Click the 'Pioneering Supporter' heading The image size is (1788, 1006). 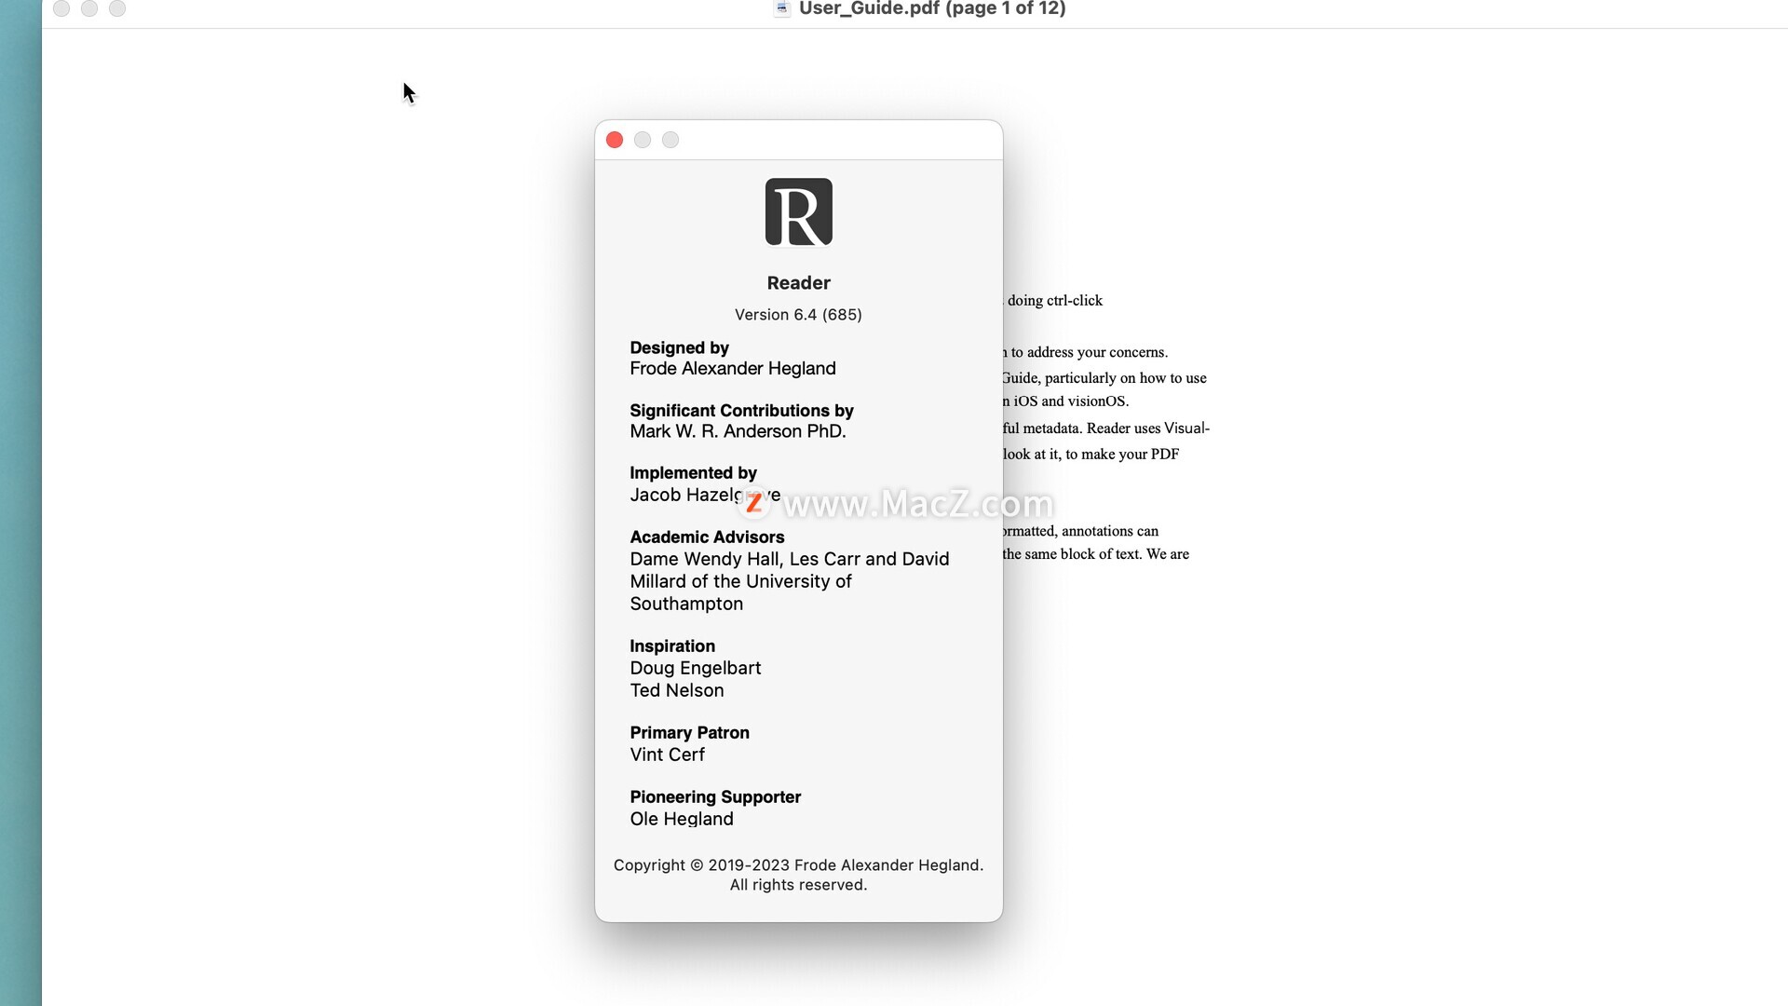pyautogui.click(x=715, y=797)
